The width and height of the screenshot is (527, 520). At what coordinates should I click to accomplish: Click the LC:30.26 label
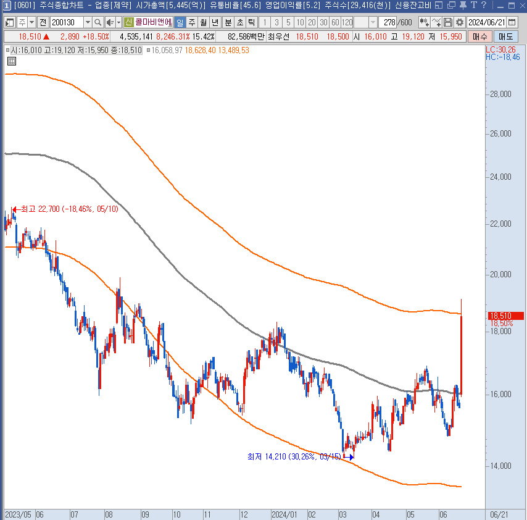500,49
